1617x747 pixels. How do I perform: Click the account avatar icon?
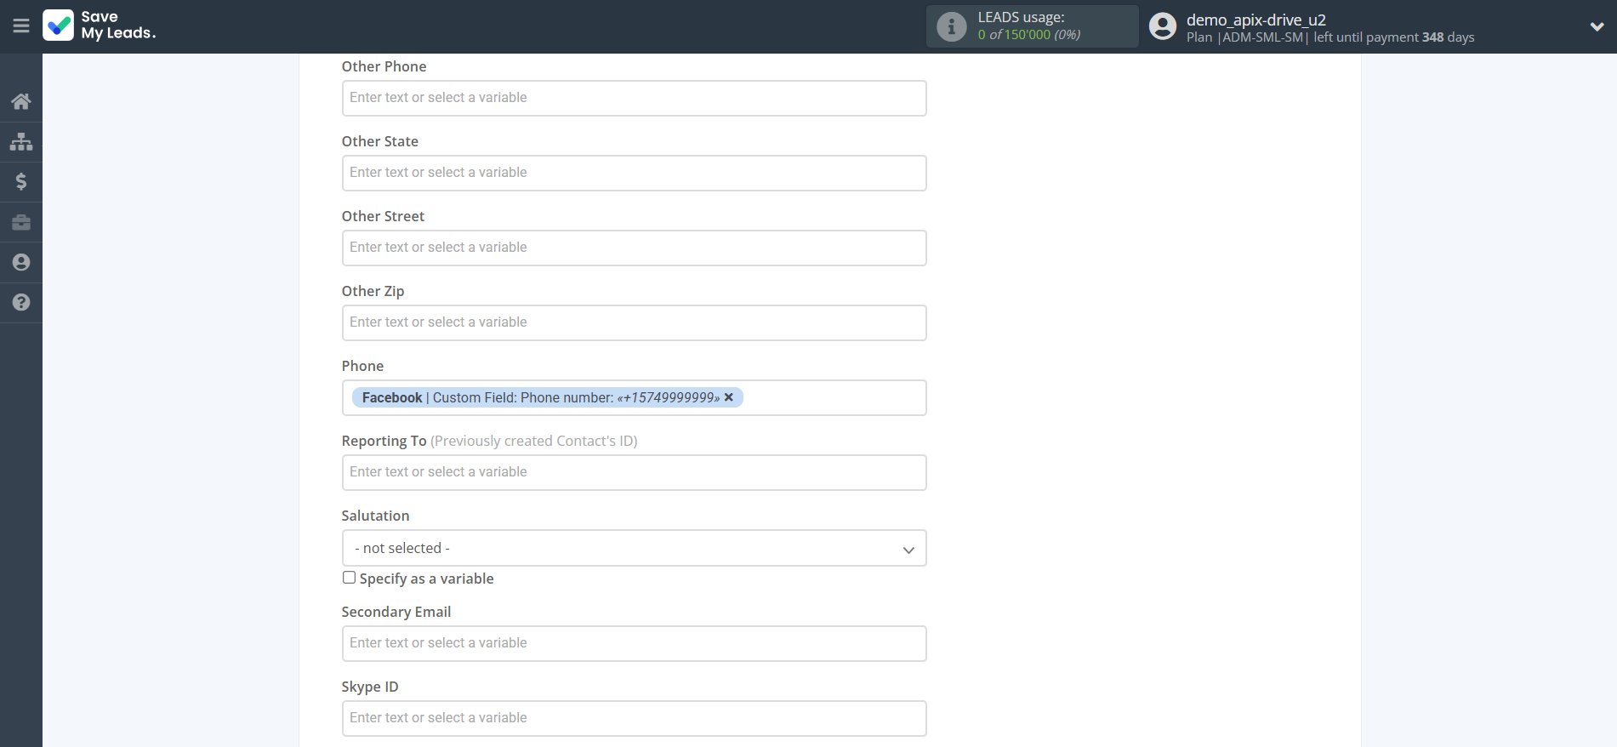point(1162,26)
